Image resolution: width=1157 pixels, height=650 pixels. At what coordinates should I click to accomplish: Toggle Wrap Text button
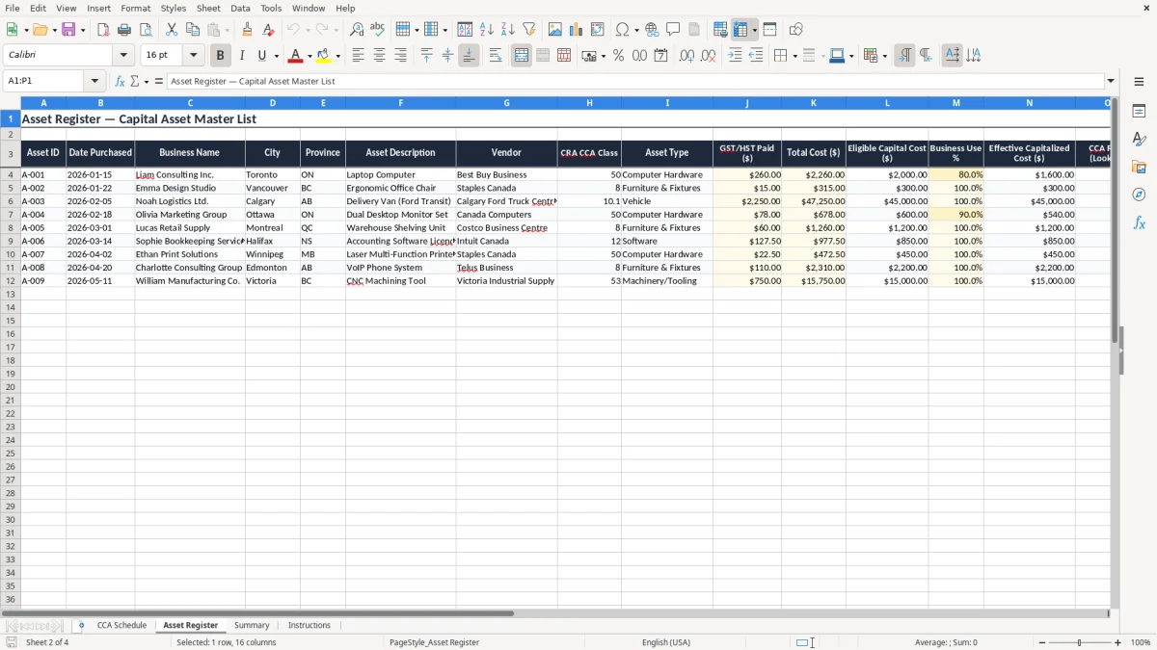pyautogui.click(x=496, y=56)
